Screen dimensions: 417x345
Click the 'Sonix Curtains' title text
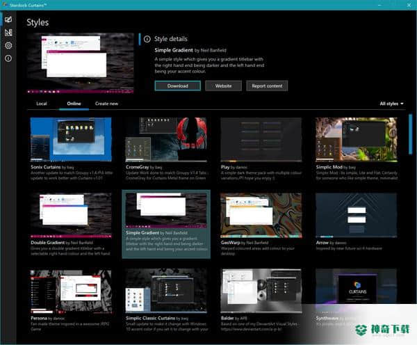(x=46, y=167)
